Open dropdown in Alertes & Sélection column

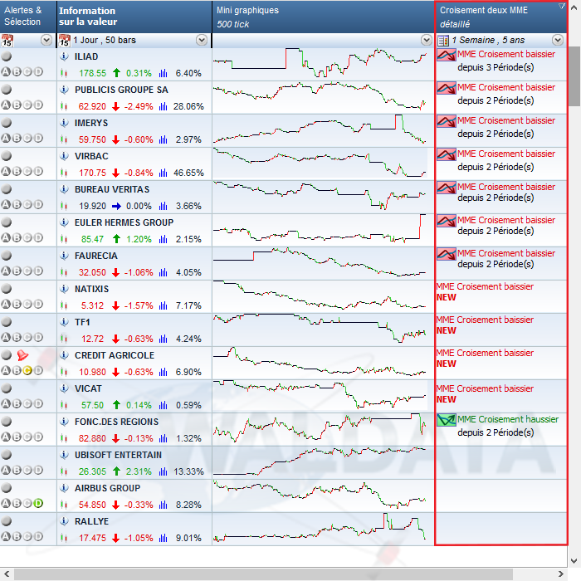click(46, 40)
